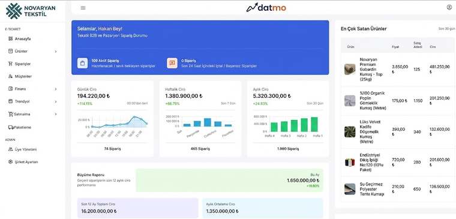This screenshot has width=456, height=219.
Task: Click the Son 12 Ay Toplam Ciro card
Action: (137, 208)
